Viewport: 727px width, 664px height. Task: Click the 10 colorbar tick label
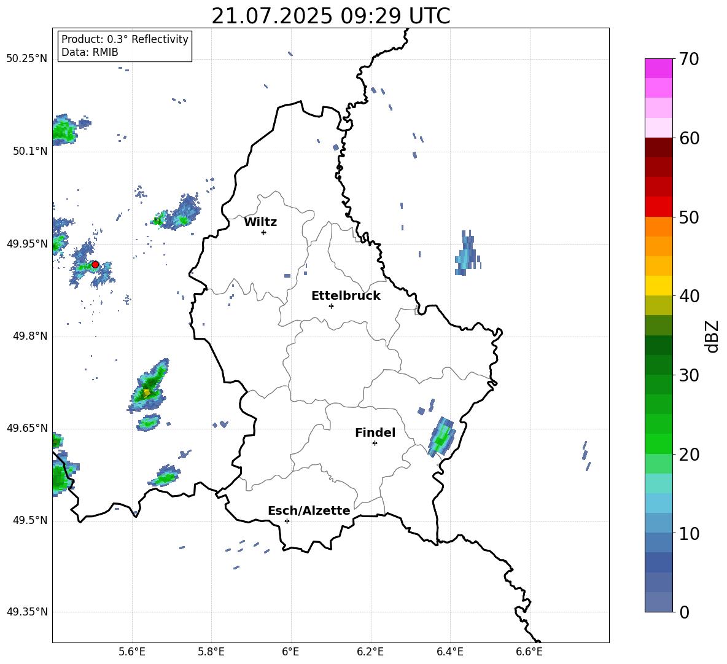[689, 533]
